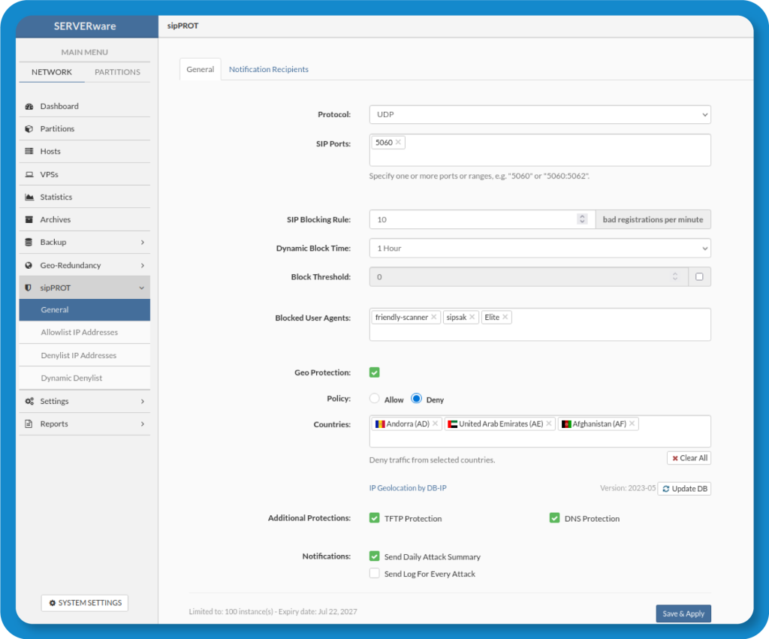Open Denylist IP Addresses in the sidebar

coord(78,355)
